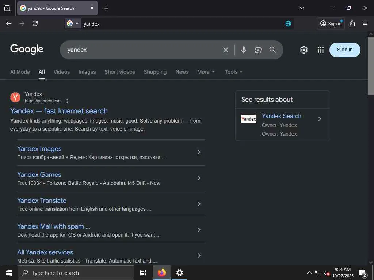The width and height of the screenshot is (374, 280).
Task: Click the blue Google Sign in button
Action: point(345,50)
